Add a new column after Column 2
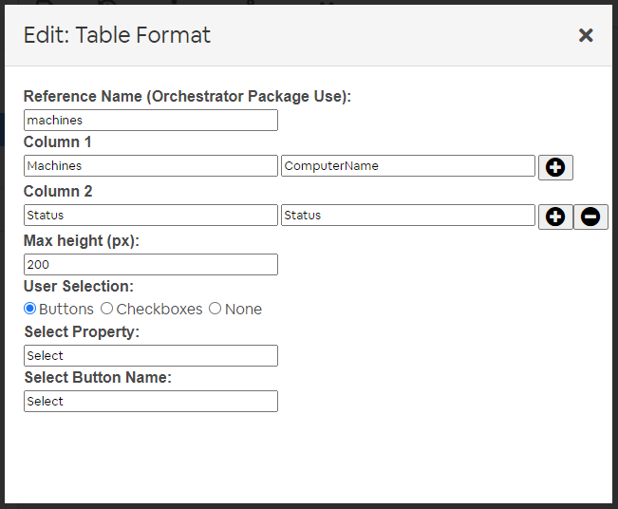The height and width of the screenshot is (509, 618). pyautogui.click(x=555, y=217)
